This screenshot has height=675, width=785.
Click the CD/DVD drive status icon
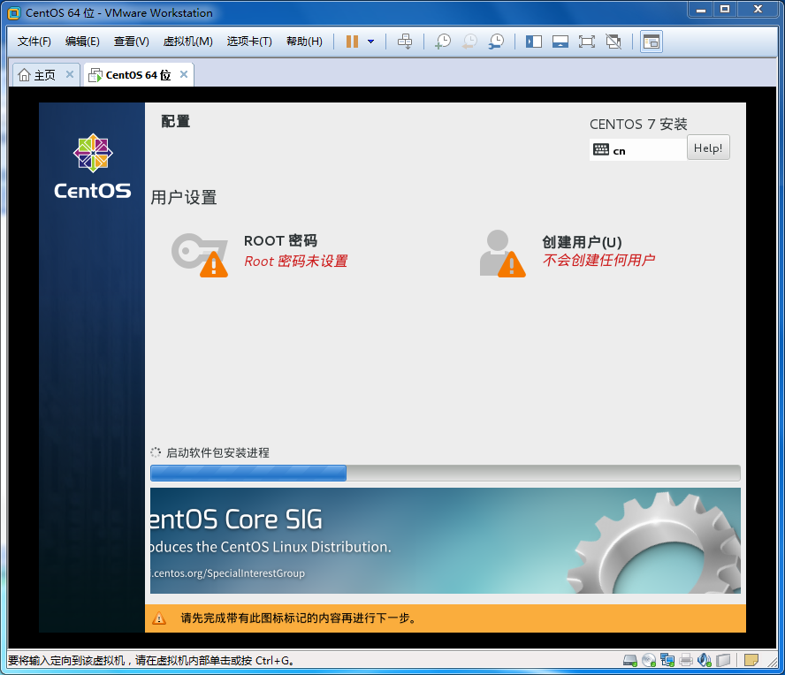click(649, 660)
